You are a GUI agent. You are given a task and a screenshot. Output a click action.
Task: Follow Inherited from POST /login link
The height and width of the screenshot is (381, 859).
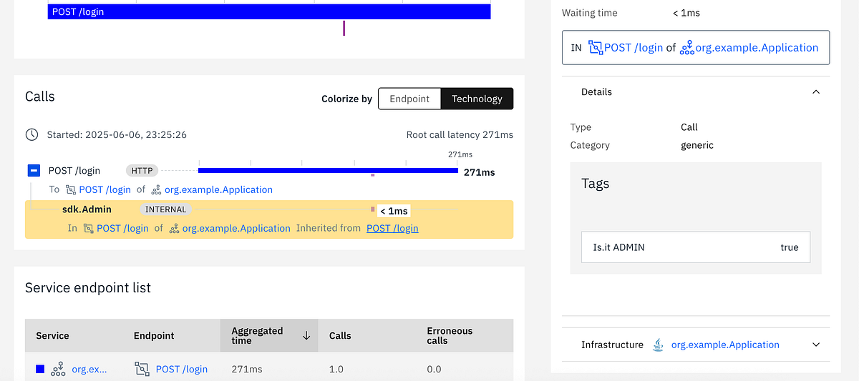(x=392, y=228)
